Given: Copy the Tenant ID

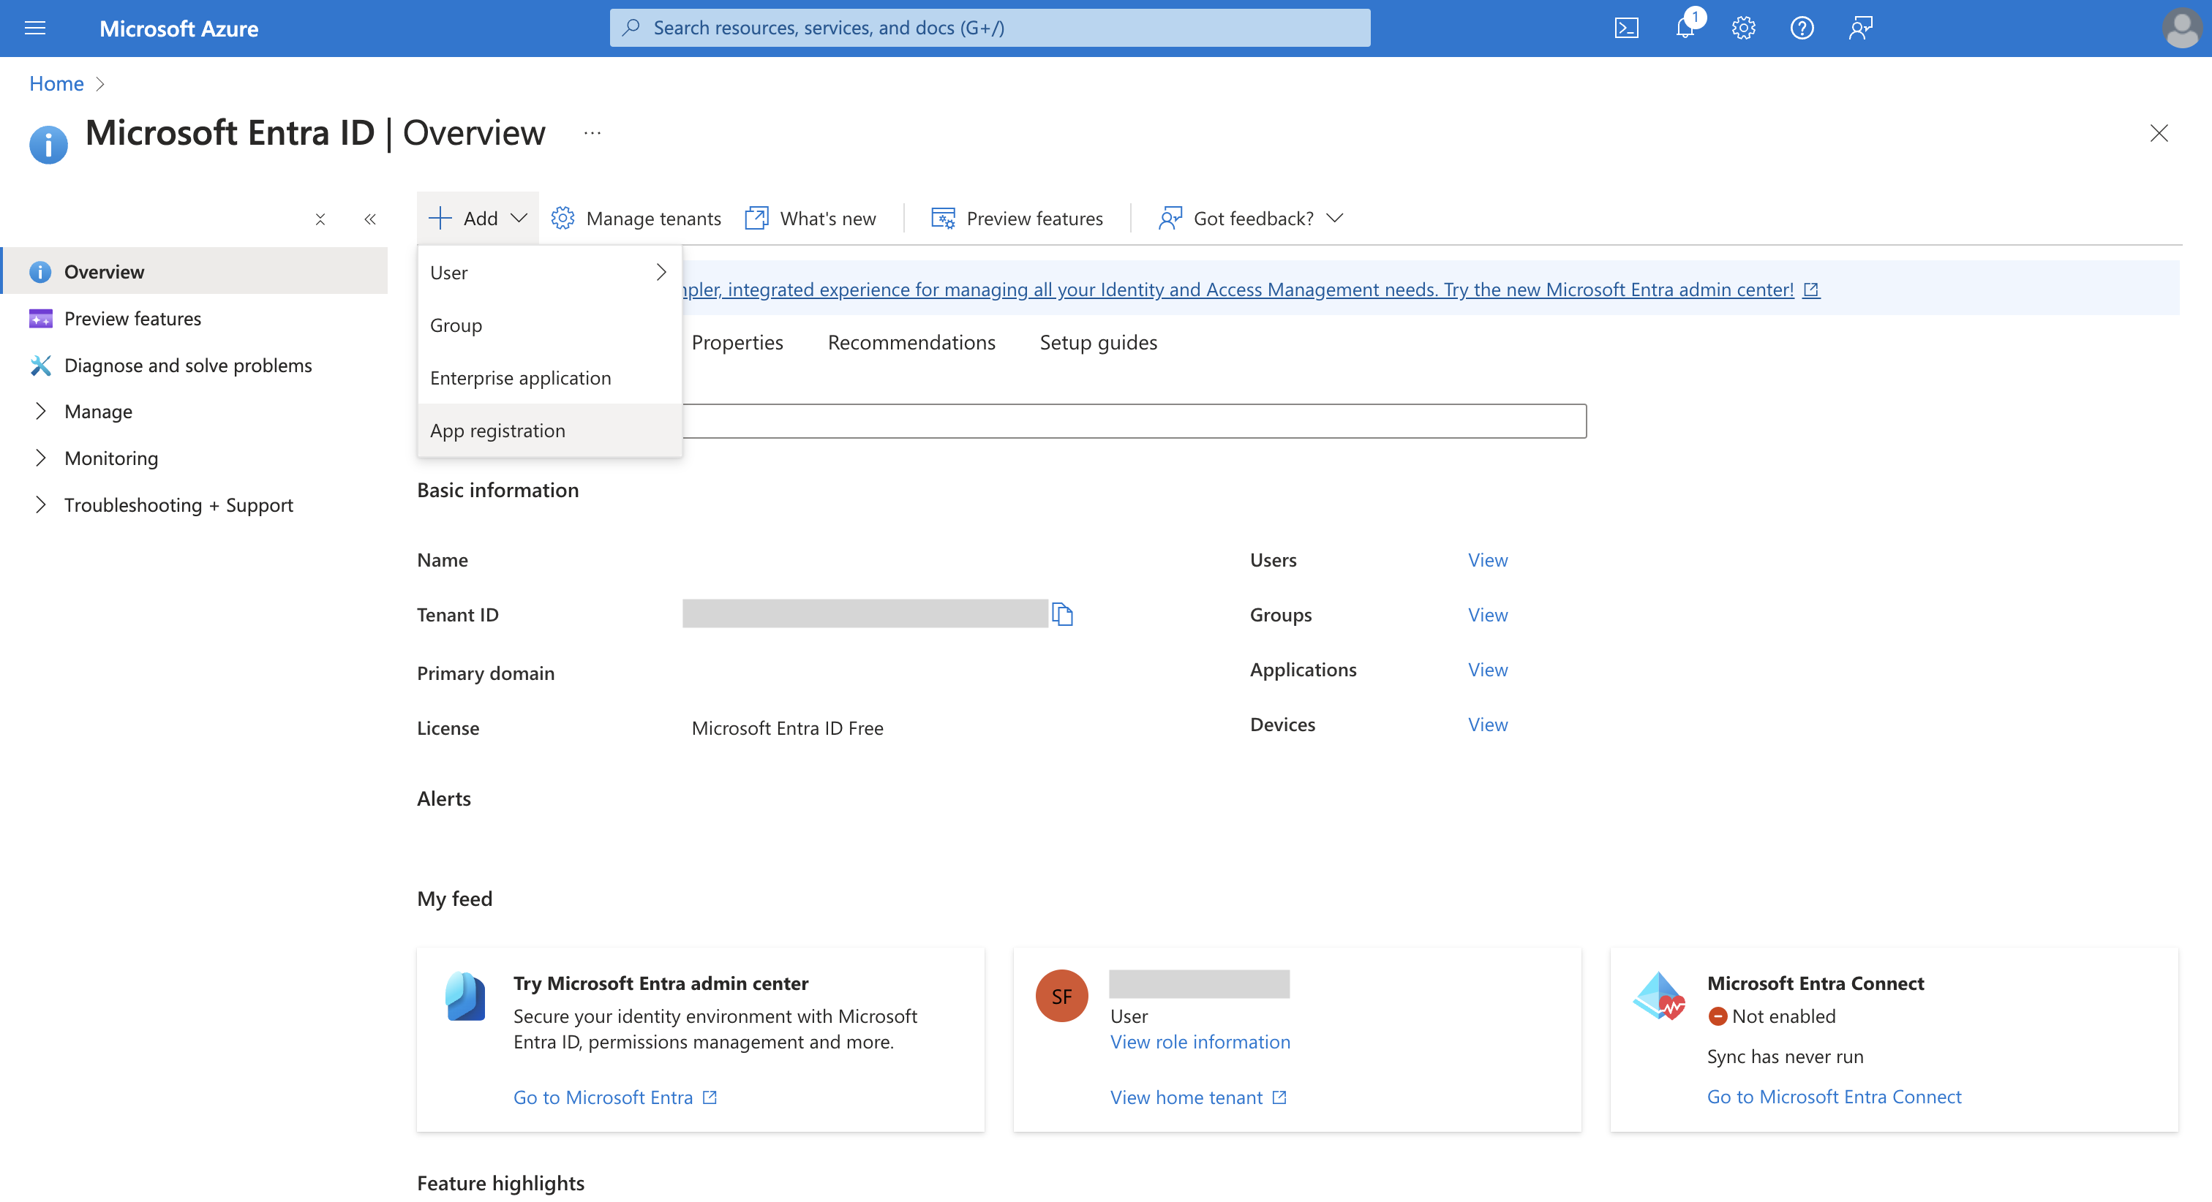Looking at the screenshot, I should [x=1063, y=615].
